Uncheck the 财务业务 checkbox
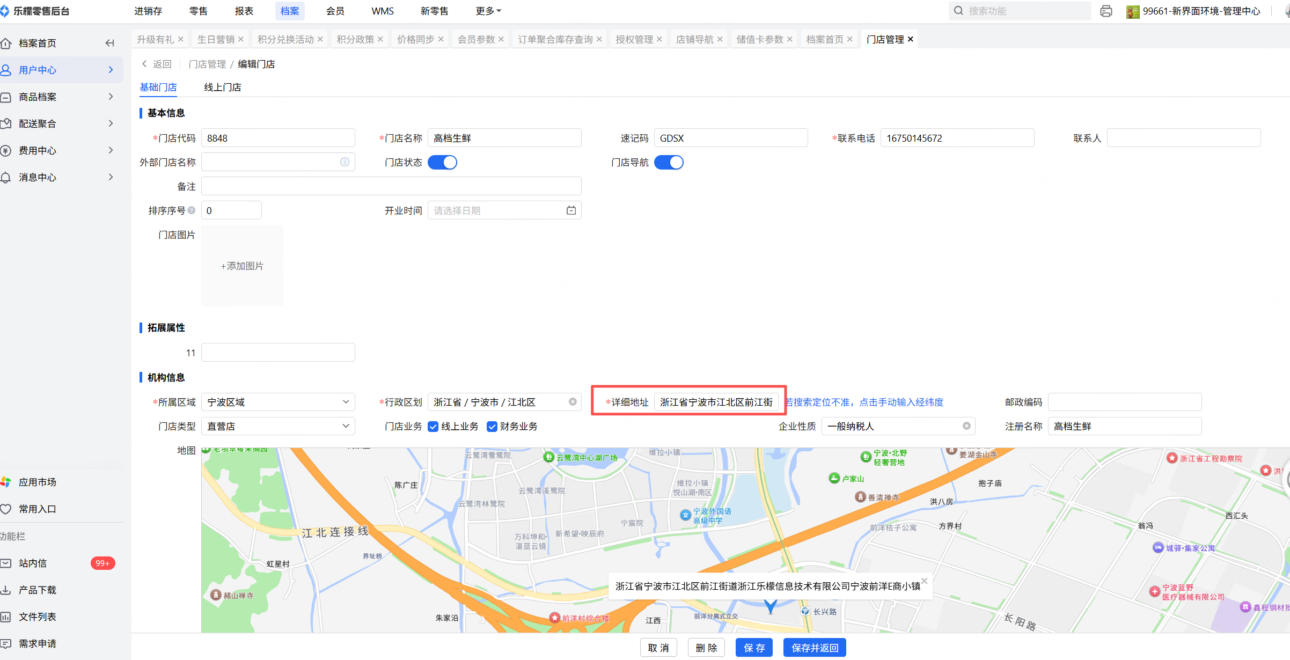Screen dimensions: 1290x660 coord(492,427)
